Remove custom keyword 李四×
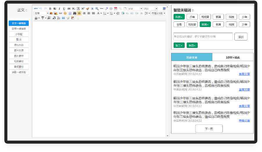The image size is (262, 152). tap(192, 45)
